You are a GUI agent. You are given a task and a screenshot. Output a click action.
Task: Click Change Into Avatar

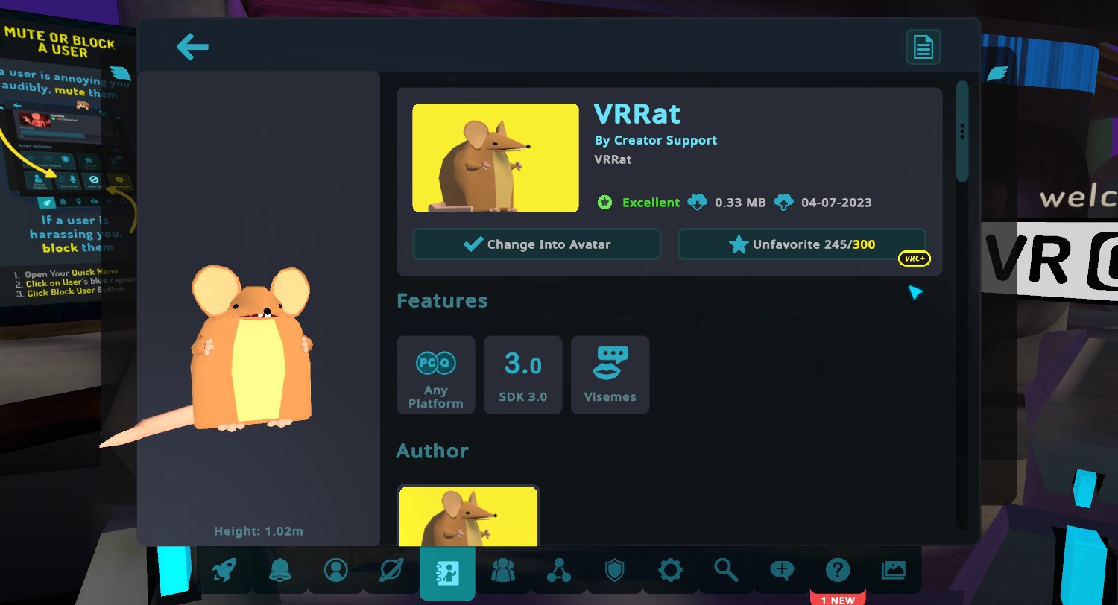537,244
